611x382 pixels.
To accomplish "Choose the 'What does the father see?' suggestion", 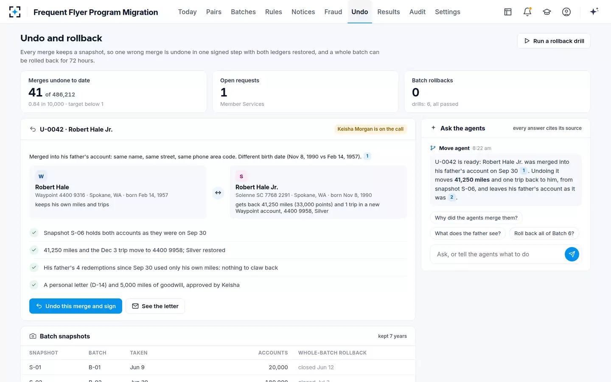I will 468,233.
